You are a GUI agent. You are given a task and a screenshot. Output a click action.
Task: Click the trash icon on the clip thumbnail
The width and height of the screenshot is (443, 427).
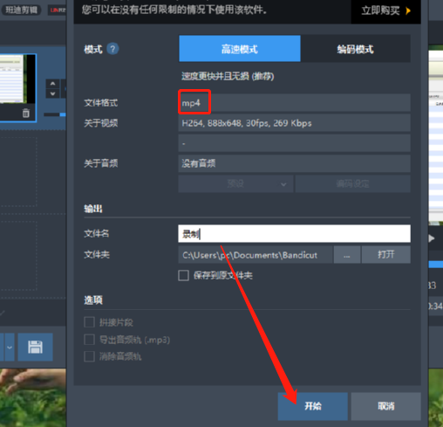point(26,113)
